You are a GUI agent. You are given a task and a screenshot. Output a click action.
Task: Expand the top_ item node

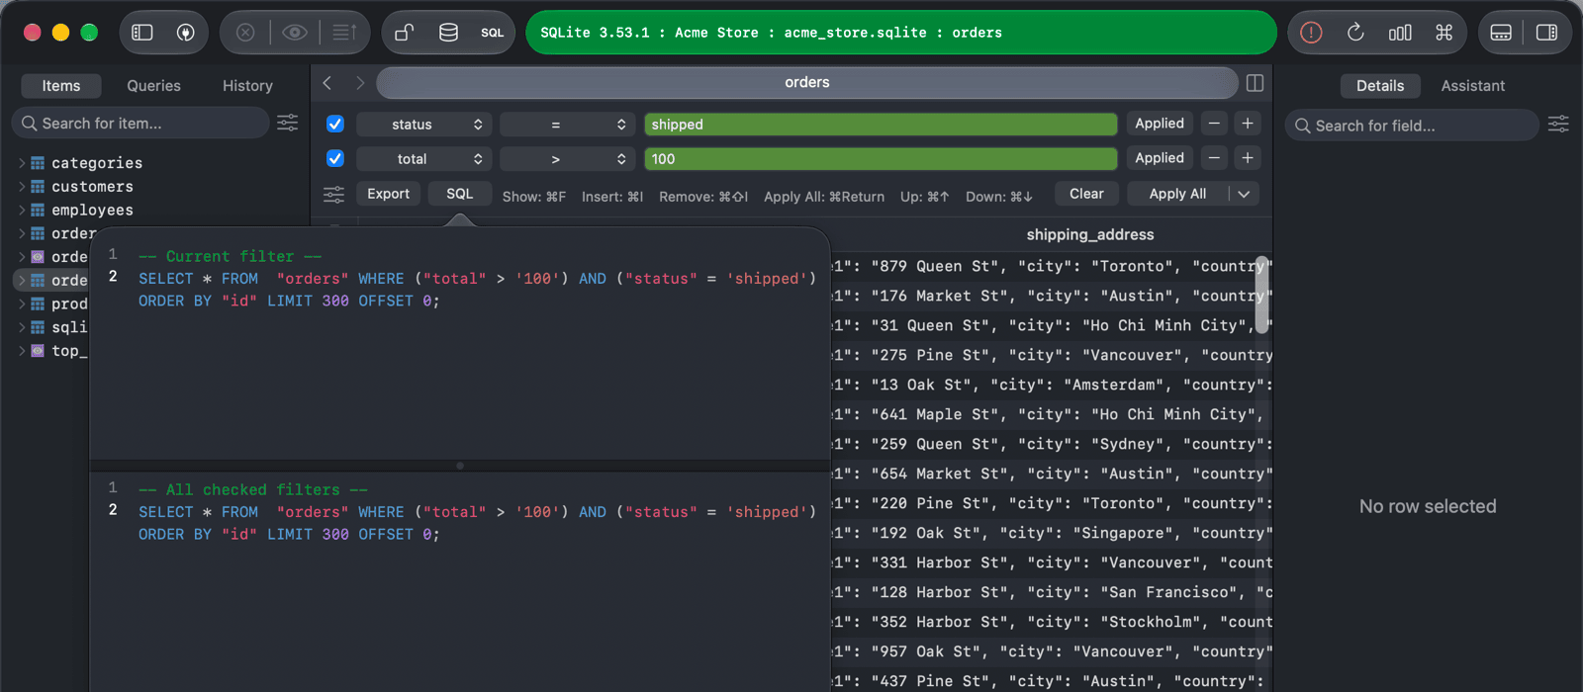(22, 350)
